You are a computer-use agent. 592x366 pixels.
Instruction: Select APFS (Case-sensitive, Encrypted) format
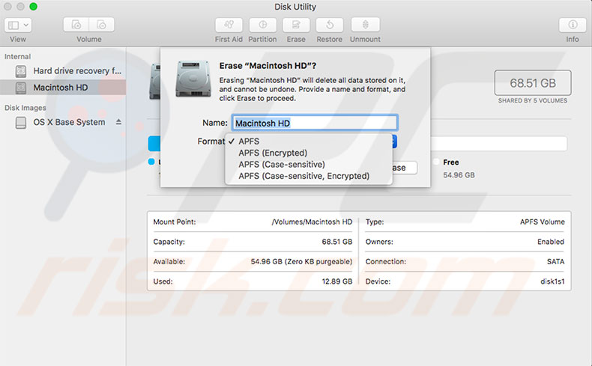pyautogui.click(x=303, y=176)
